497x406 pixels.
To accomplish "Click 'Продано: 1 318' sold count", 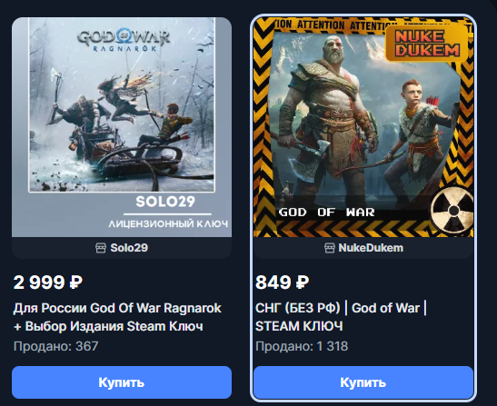I will pyautogui.click(x=302, y=346).
